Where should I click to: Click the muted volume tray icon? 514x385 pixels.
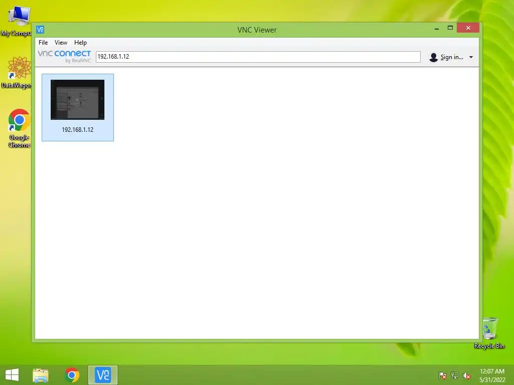coord(467,375)
